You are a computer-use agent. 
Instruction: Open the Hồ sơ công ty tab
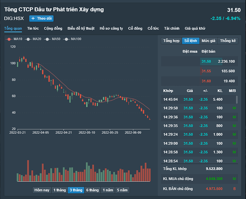[x=111, y=28]
